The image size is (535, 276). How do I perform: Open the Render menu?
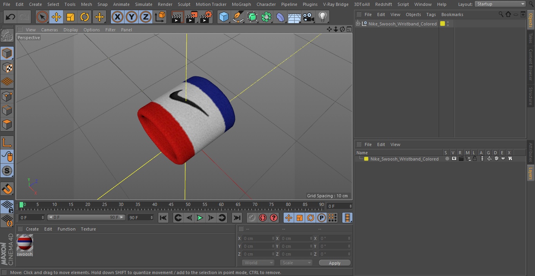[x=165, y=4]
